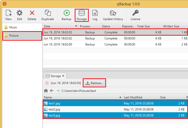Close the Storage tab
188x128 pixels.
click(x=63, y=76)
